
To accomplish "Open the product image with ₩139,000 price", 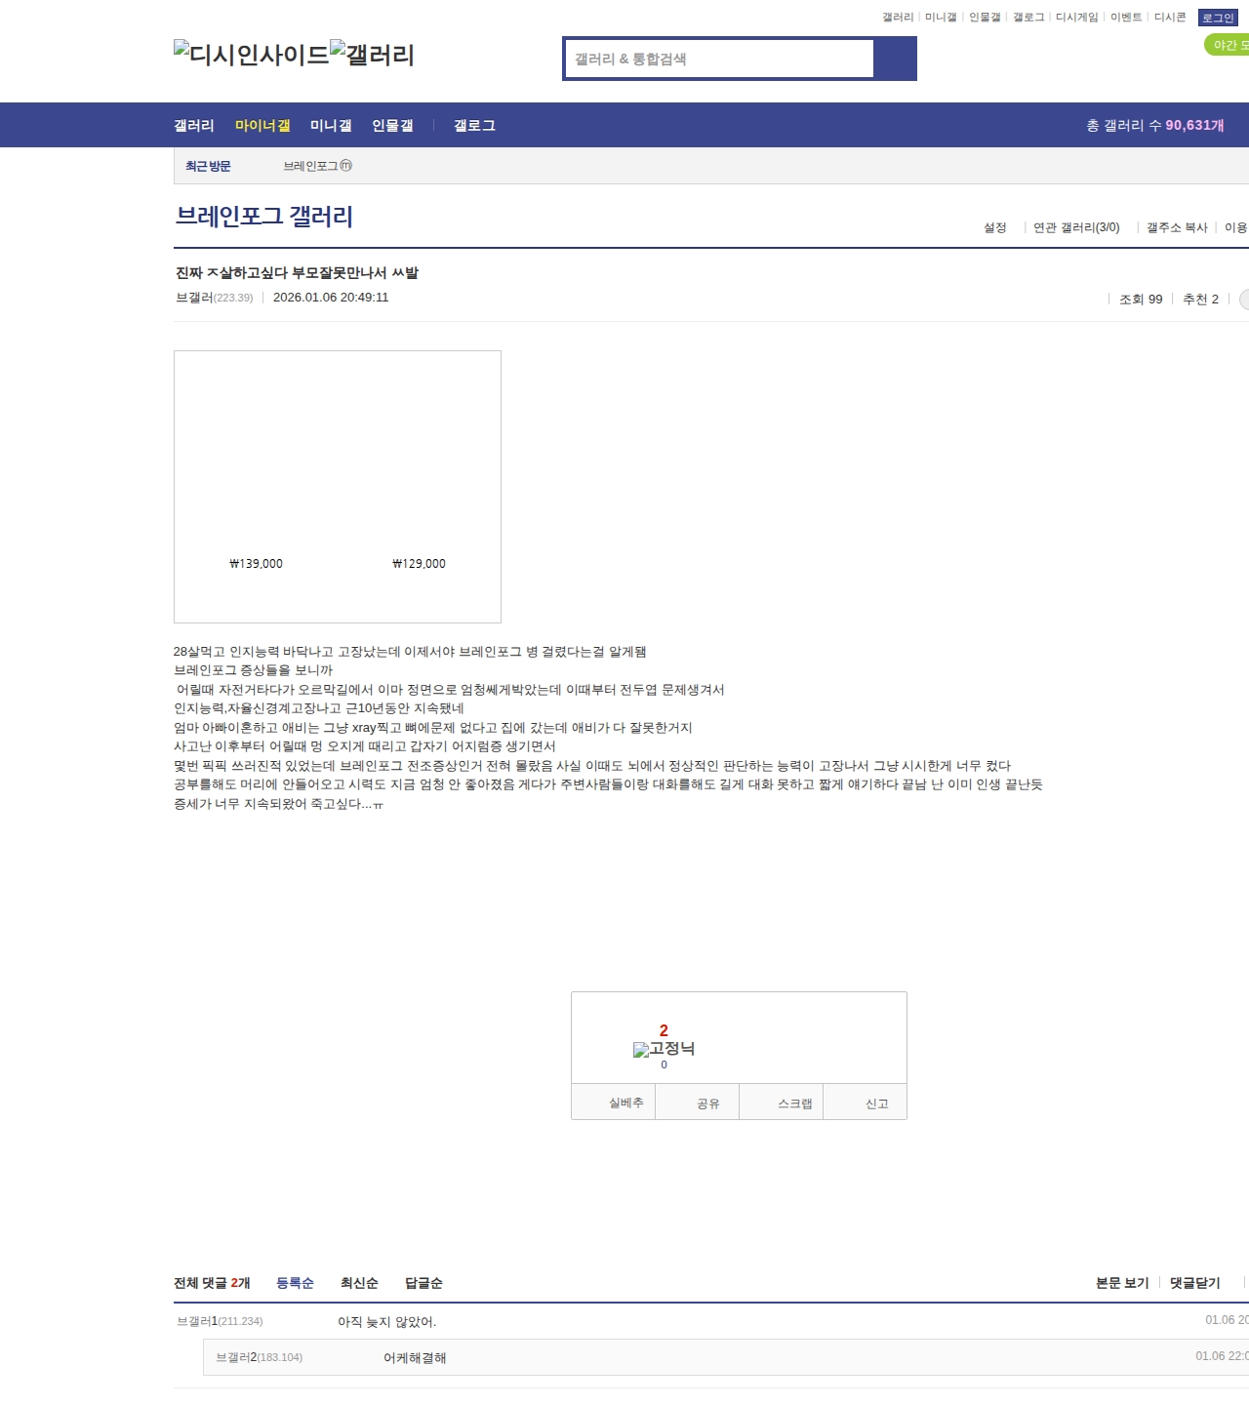I will pos(256,488).
